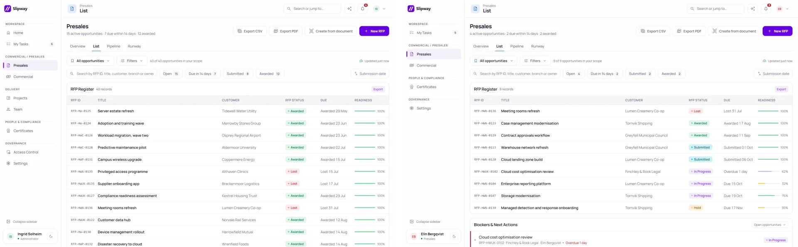The width and height of the screenshot is (798, 247).
Task: Click the 62% readiness progress bar
Action: [768, 172]
